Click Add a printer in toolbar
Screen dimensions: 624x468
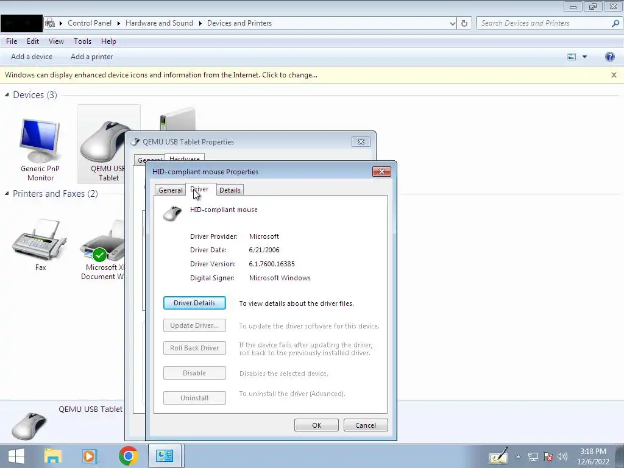pos(91,57)
